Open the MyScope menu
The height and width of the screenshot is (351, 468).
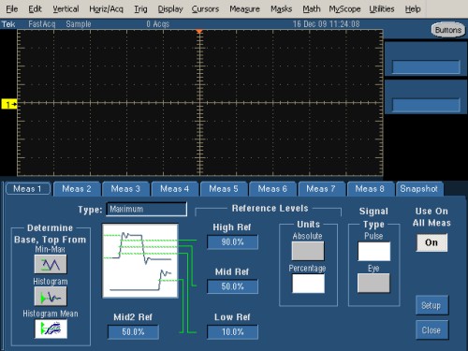click(x=344, y=9)
